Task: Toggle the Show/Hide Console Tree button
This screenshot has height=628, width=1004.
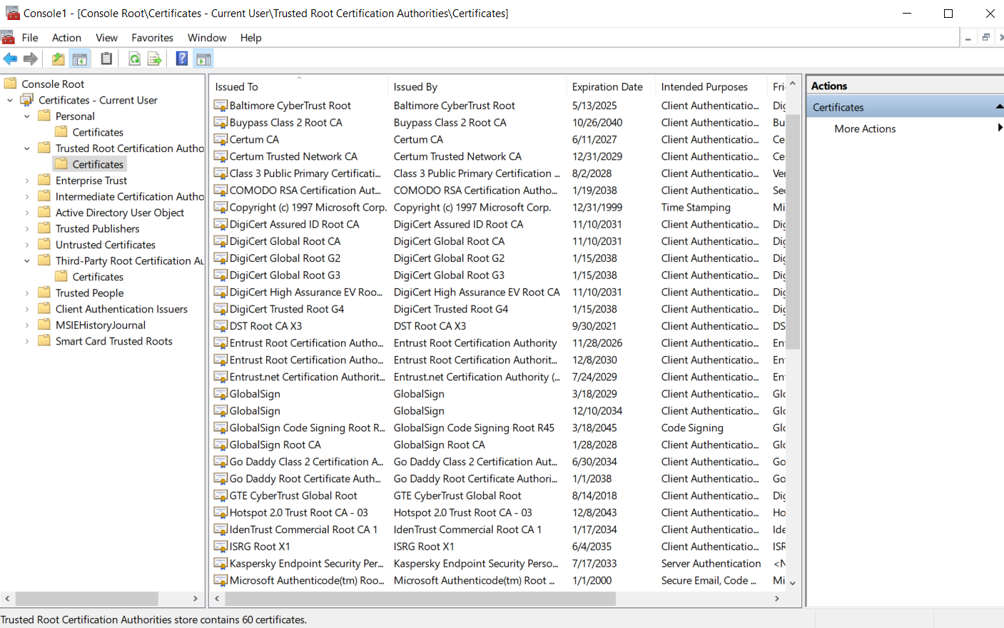Action: [80, 59]
